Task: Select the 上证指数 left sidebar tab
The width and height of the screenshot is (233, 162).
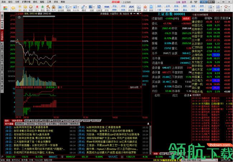Action: click(x=2, y=35)
